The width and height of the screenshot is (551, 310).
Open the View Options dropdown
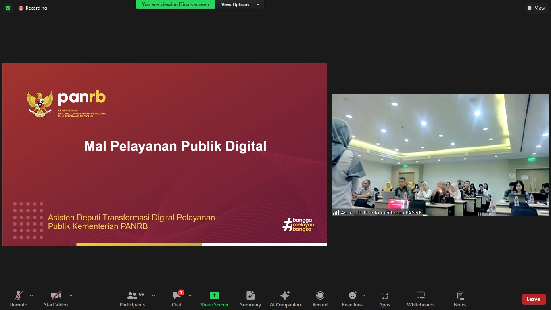(240, 4)
